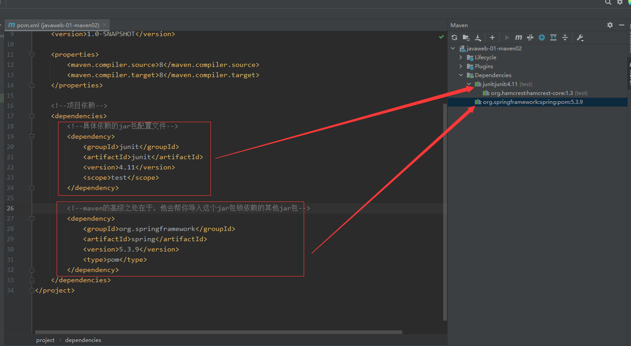631x346 pixels.
Task: Select Plugins in Maven tree
Action: [484, 66]
